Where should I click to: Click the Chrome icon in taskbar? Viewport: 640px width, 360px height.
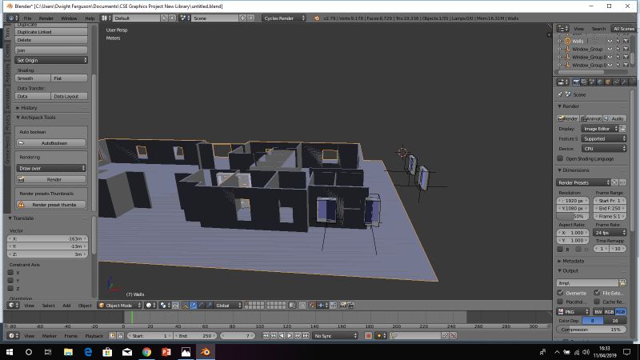(146, 351)
